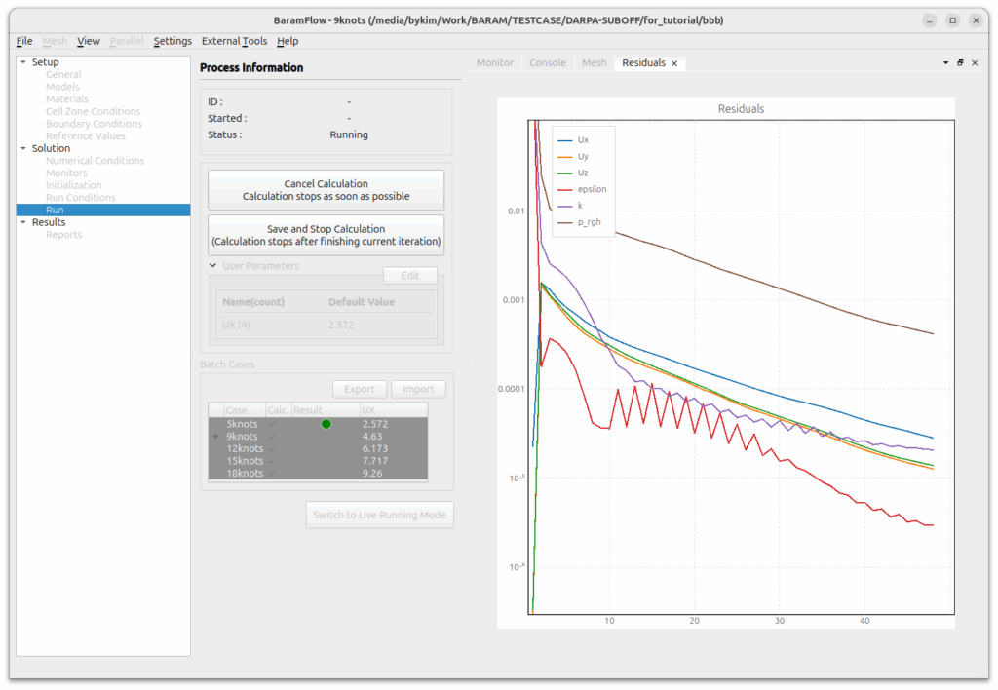Screen dimensions: 998x690
Task: Select Cell Zone Conditions tree item
Action: pyautogui.click(x=93, y=111)
